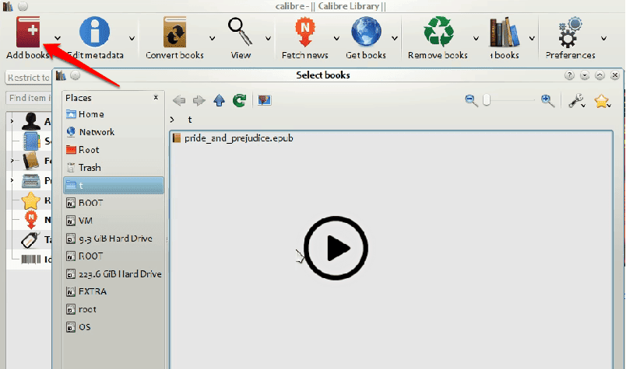Image resolution: width=626 pixels, height=369 pixels.
Task: Open the dropdown arrow beside the bookshelf icon
Action: (532, 38)
